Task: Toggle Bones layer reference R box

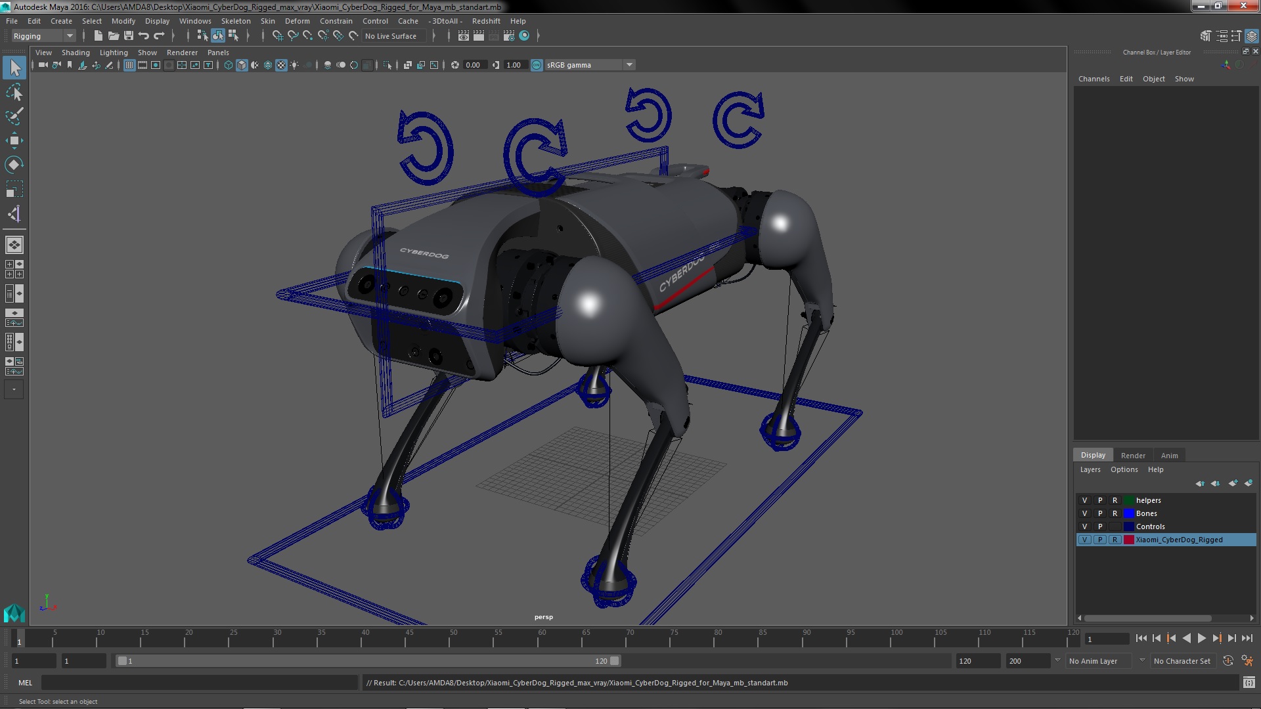Action: pyautogui.click(x=1115, y=513)
